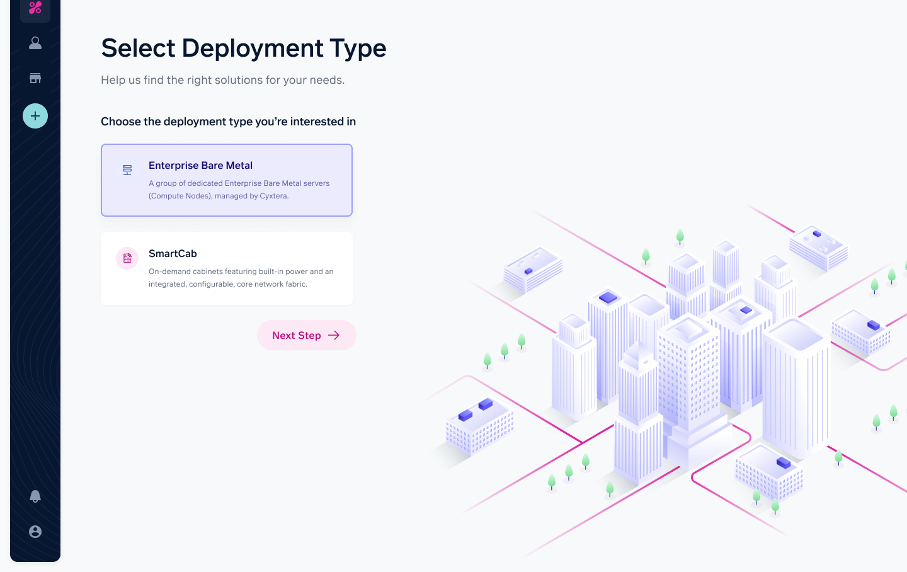907x572 pixels.
Task: Click the arrow icon in Next Step
Action: coord(334,335)
